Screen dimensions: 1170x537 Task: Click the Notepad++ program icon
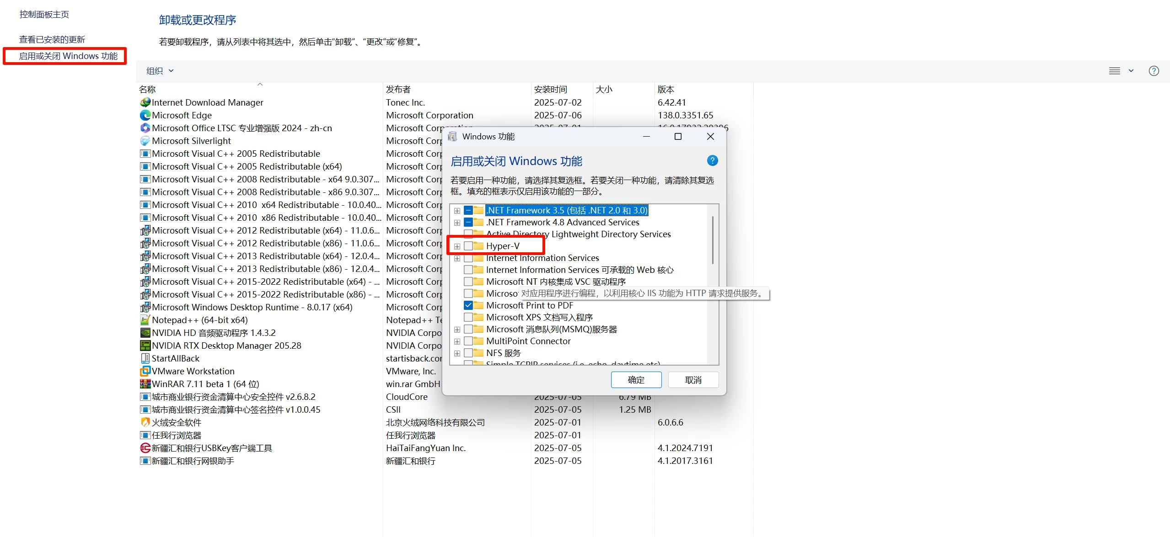pos(145,320)
